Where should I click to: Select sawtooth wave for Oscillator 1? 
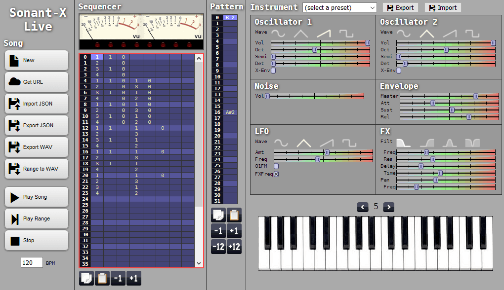click(324, 34)
